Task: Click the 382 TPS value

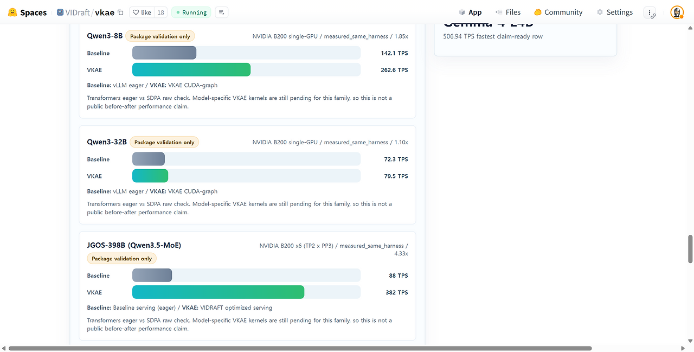Action: coord(396,292)
